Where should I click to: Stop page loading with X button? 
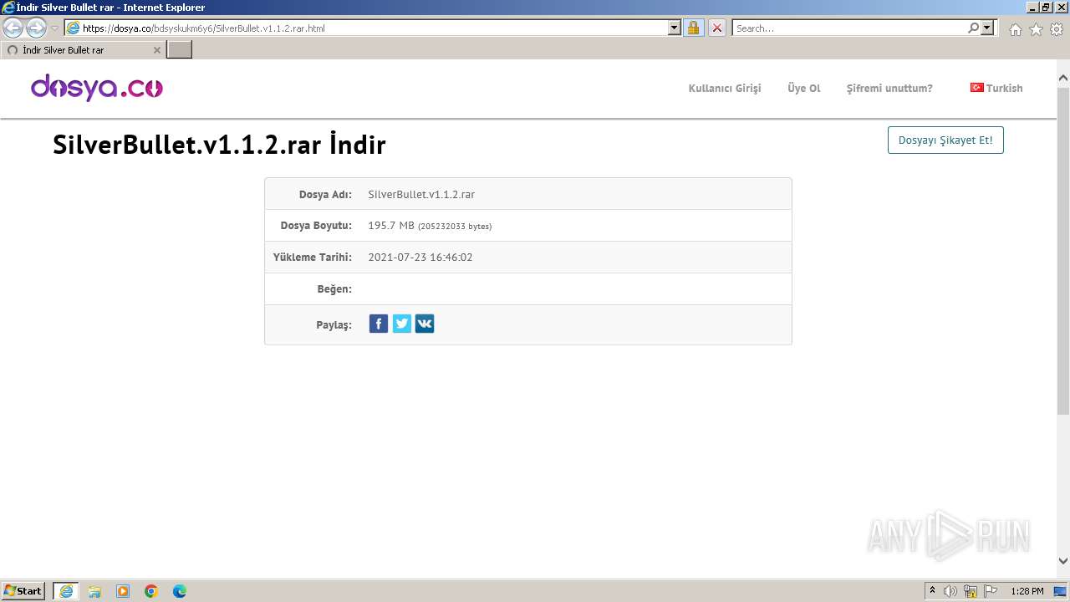(x=717, y=28)
